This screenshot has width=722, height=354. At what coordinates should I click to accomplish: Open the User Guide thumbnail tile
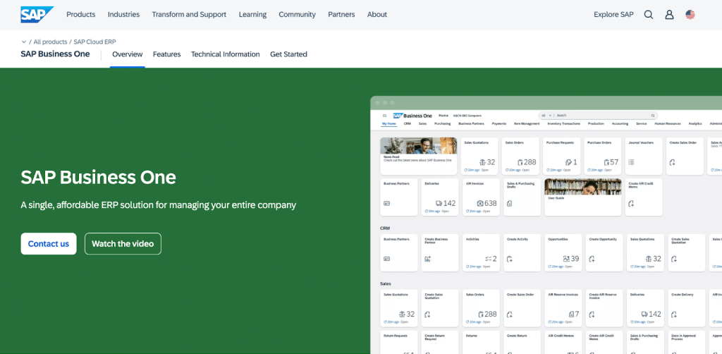[x=583, y=197]
